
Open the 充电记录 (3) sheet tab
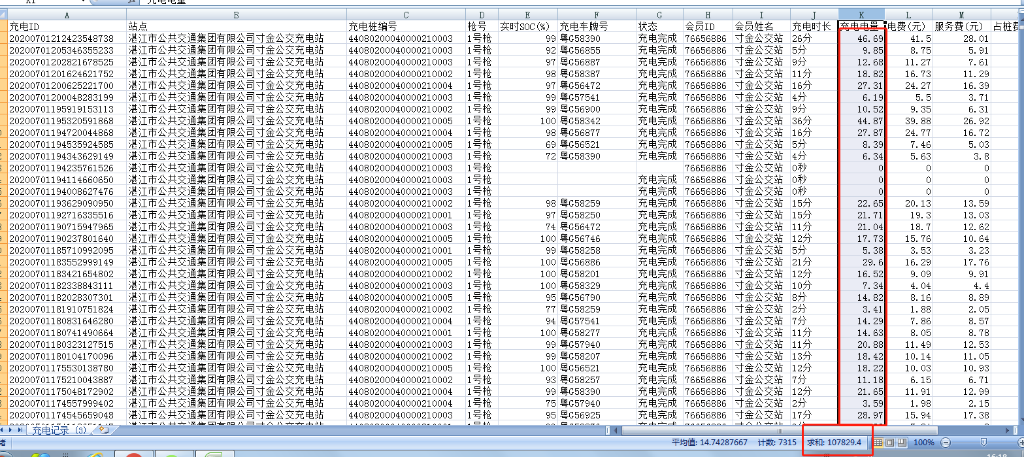click(59, 430)
